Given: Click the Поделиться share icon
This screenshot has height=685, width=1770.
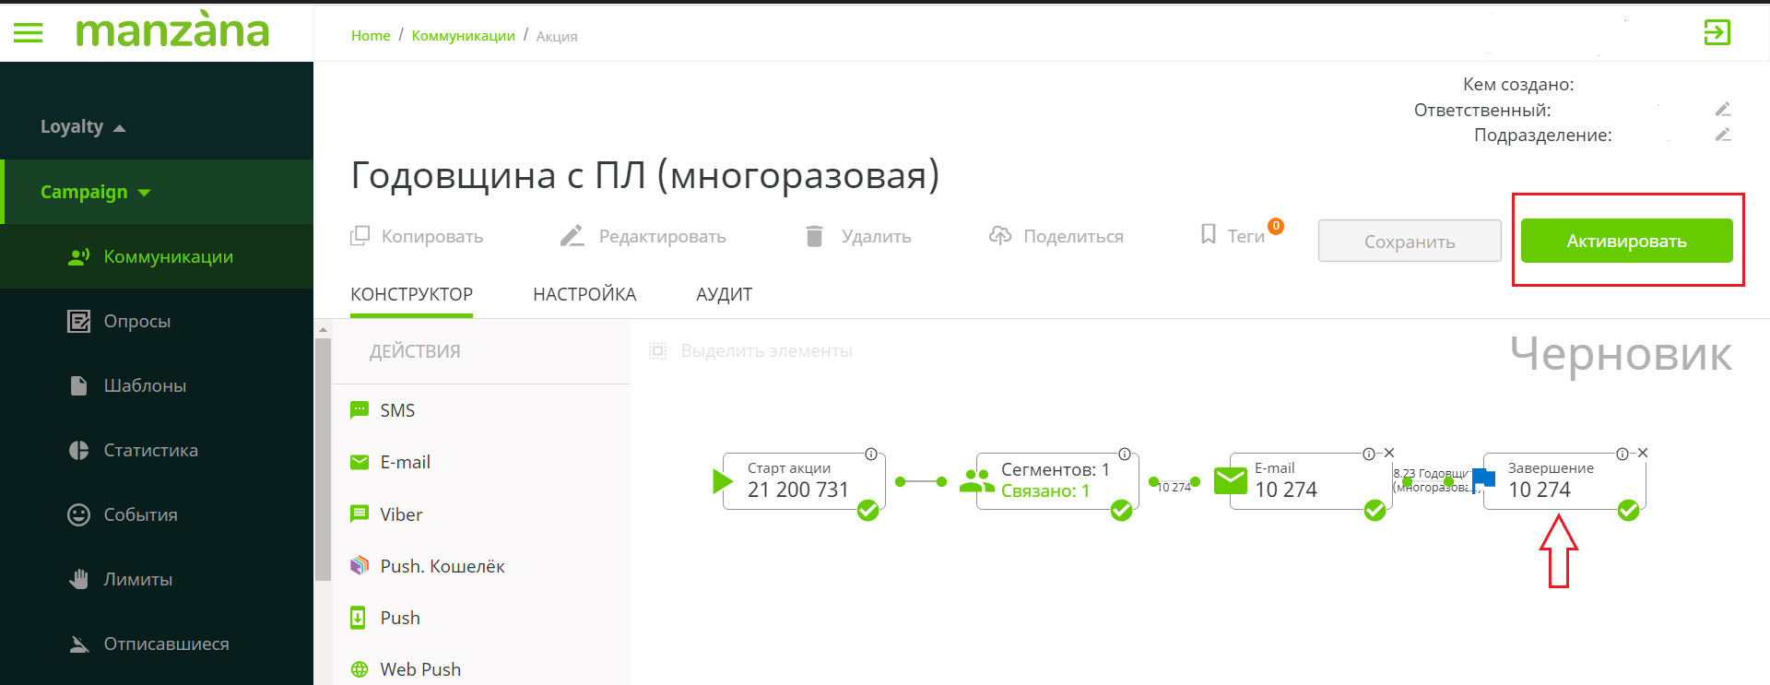Looking at the screenshot, I should (998, 235).
